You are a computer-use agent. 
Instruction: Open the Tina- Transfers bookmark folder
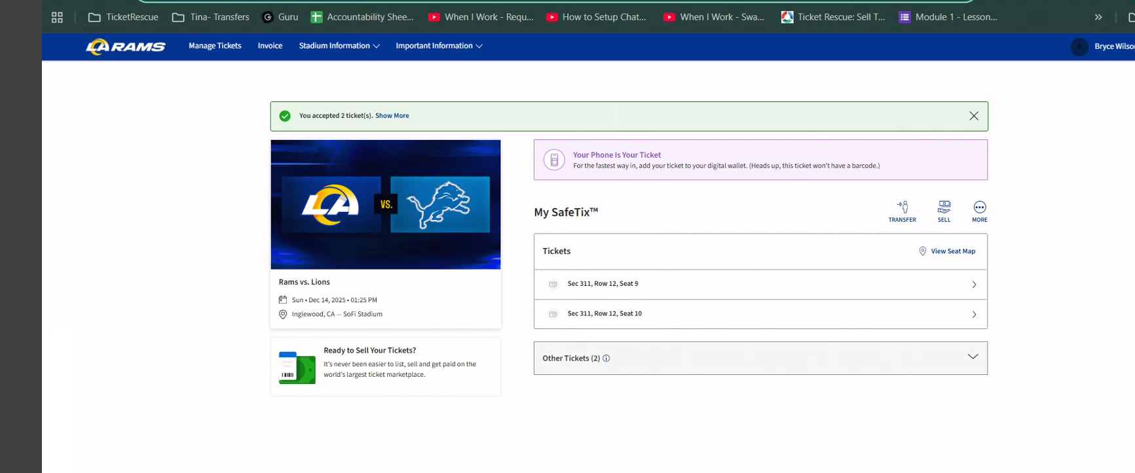click(210, 17)
